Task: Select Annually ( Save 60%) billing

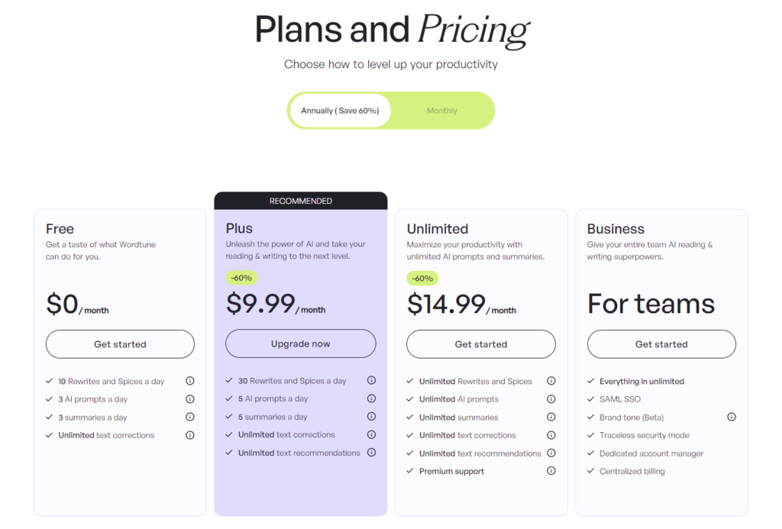Action: 340,110
